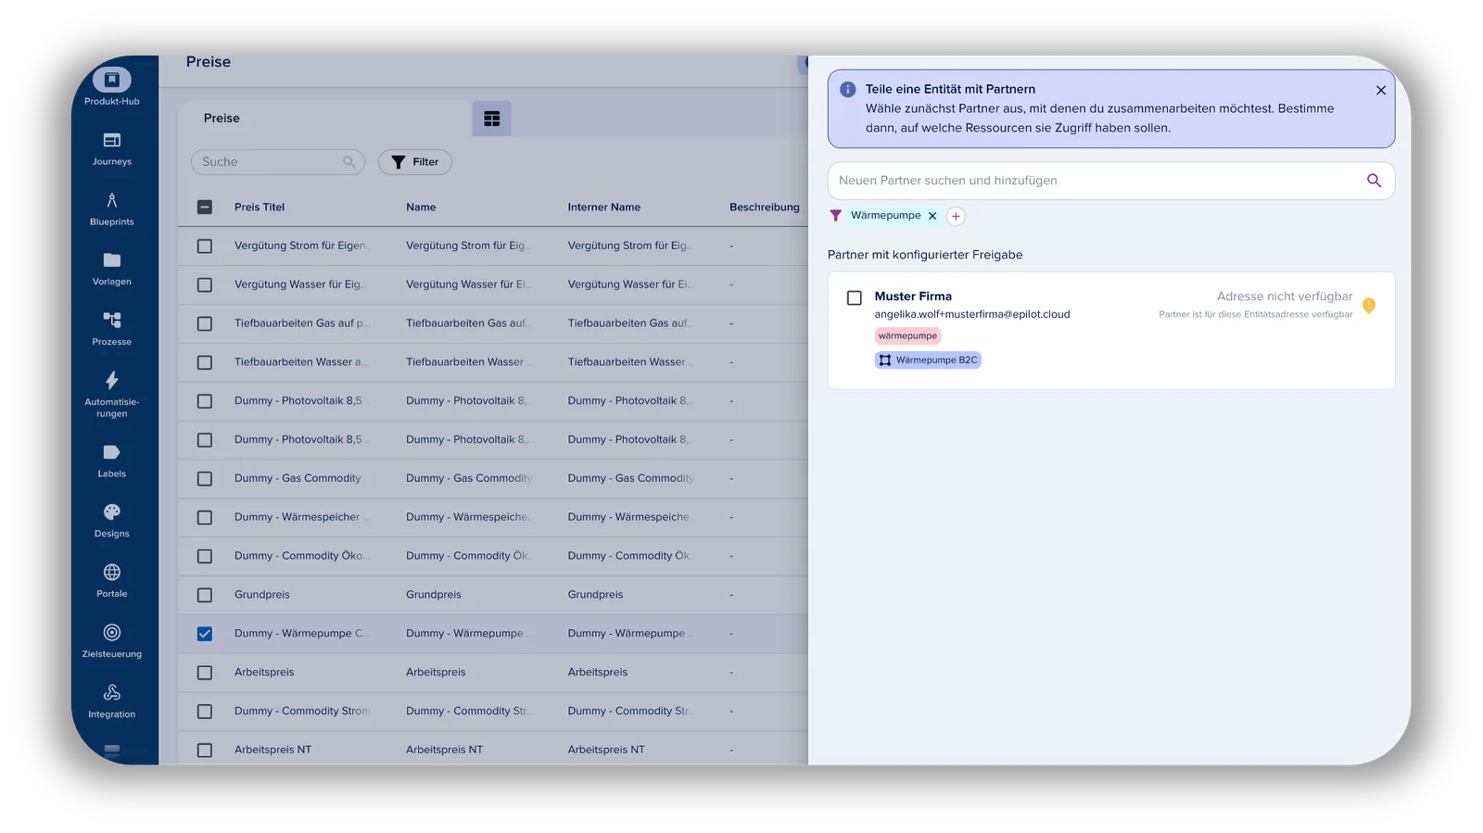Click the pink wärmepumpe tag on Muster Firma
This screenshot has height=833, width=1483.
pyautogui.click(x=907, y=336)
